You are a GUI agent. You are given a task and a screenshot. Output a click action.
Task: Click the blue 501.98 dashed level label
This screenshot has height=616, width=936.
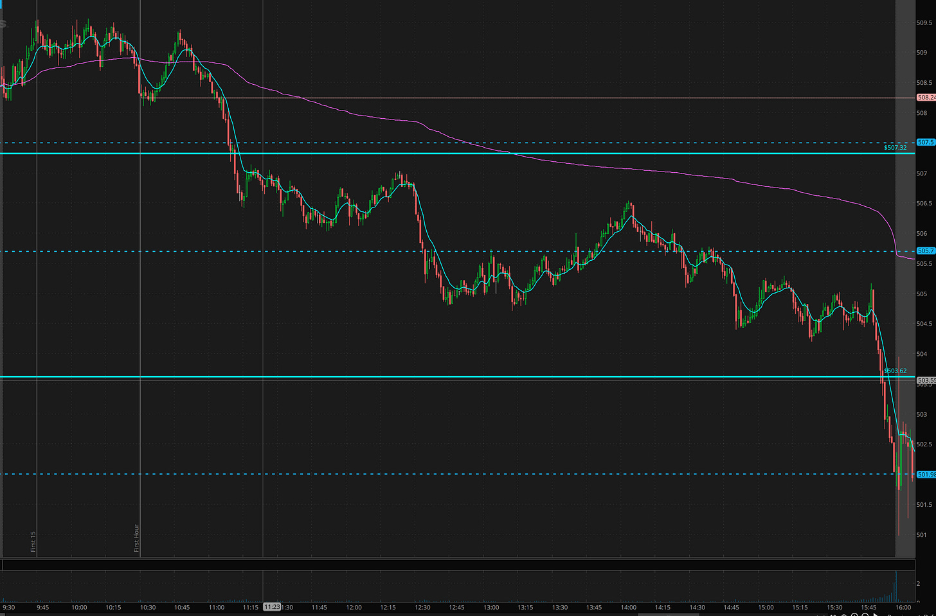click(x=926, y=475)
